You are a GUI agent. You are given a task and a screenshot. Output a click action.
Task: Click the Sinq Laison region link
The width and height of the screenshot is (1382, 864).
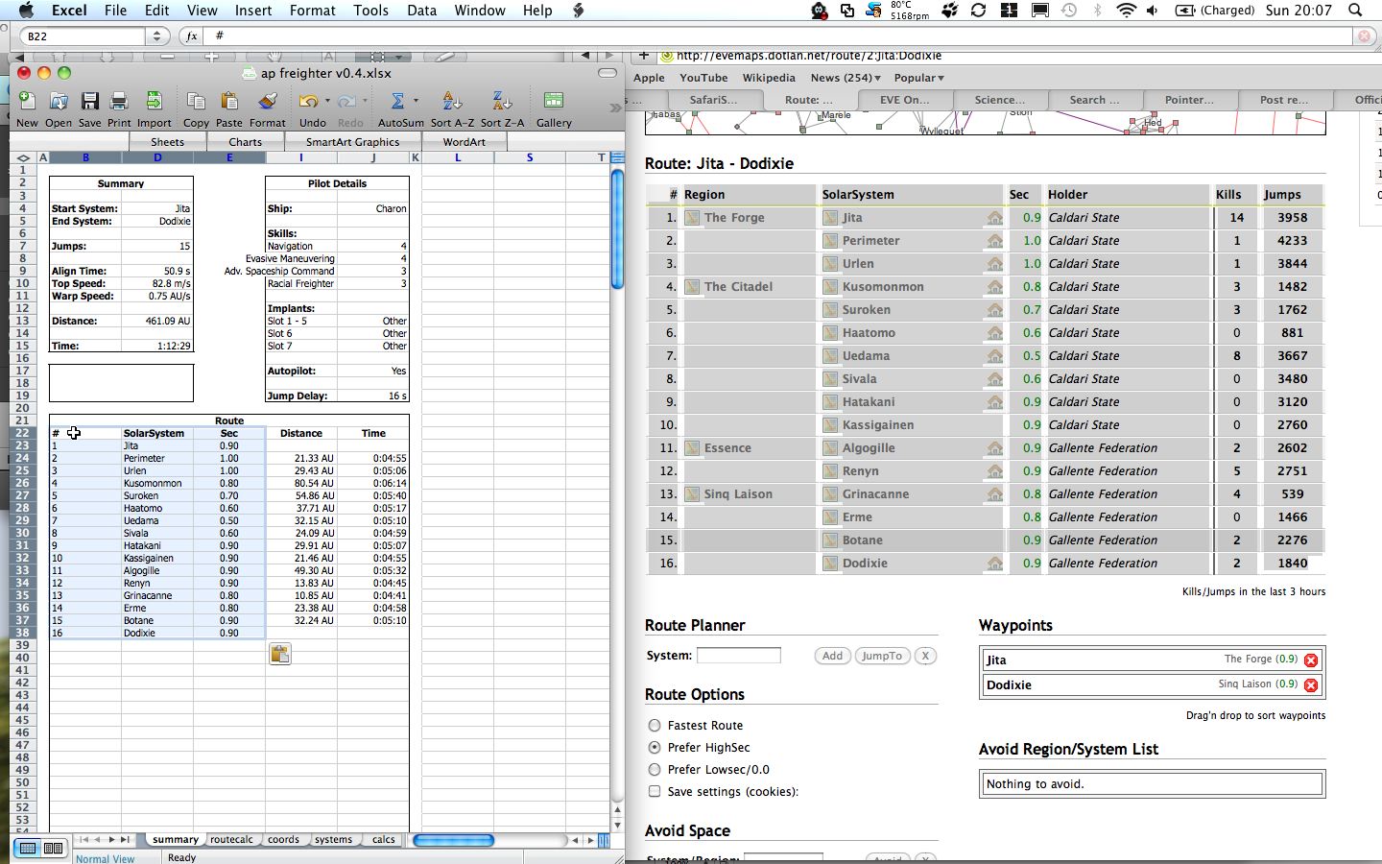click(738, 494)
